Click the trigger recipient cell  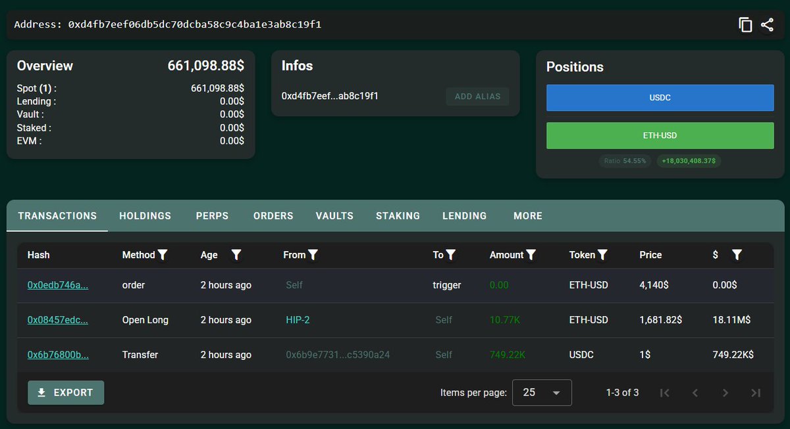click(x=447, y=285)
